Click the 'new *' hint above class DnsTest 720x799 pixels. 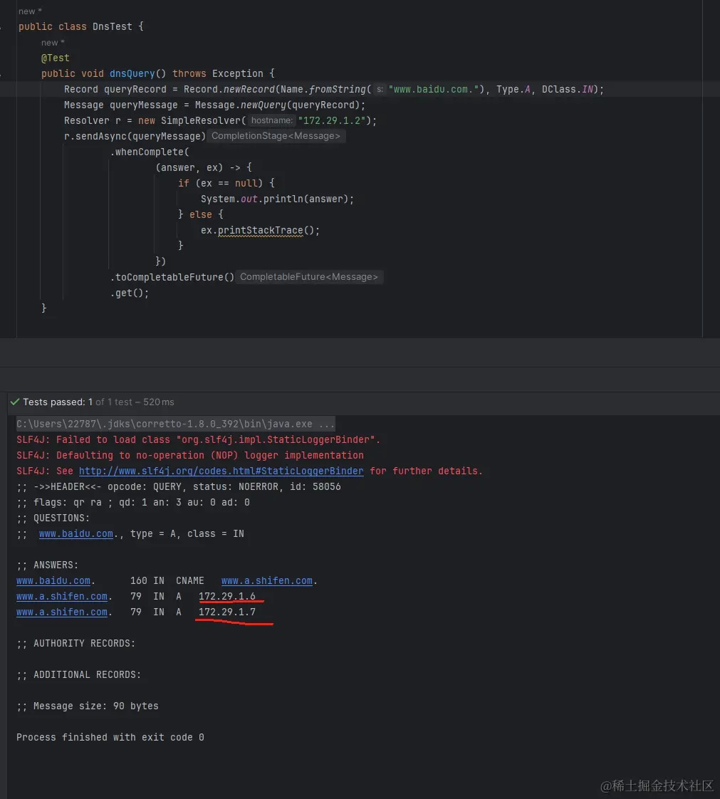30,11
